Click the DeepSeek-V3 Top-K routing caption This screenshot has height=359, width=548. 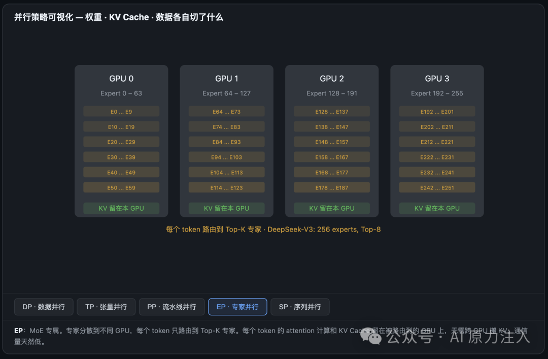(273, 230)
